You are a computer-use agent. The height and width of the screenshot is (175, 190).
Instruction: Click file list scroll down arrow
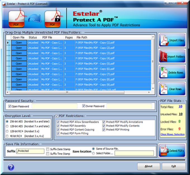click(x=153, y=88)
